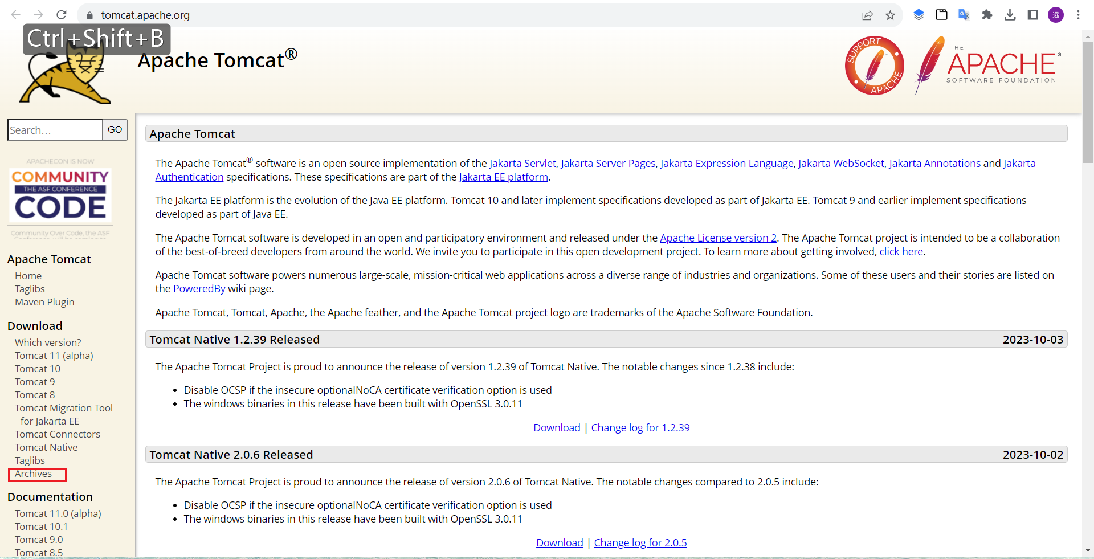Viewport: 1094px width, 559px height.
Task: Open the Community Over Code banner
Action: click(x=60, y=198)
